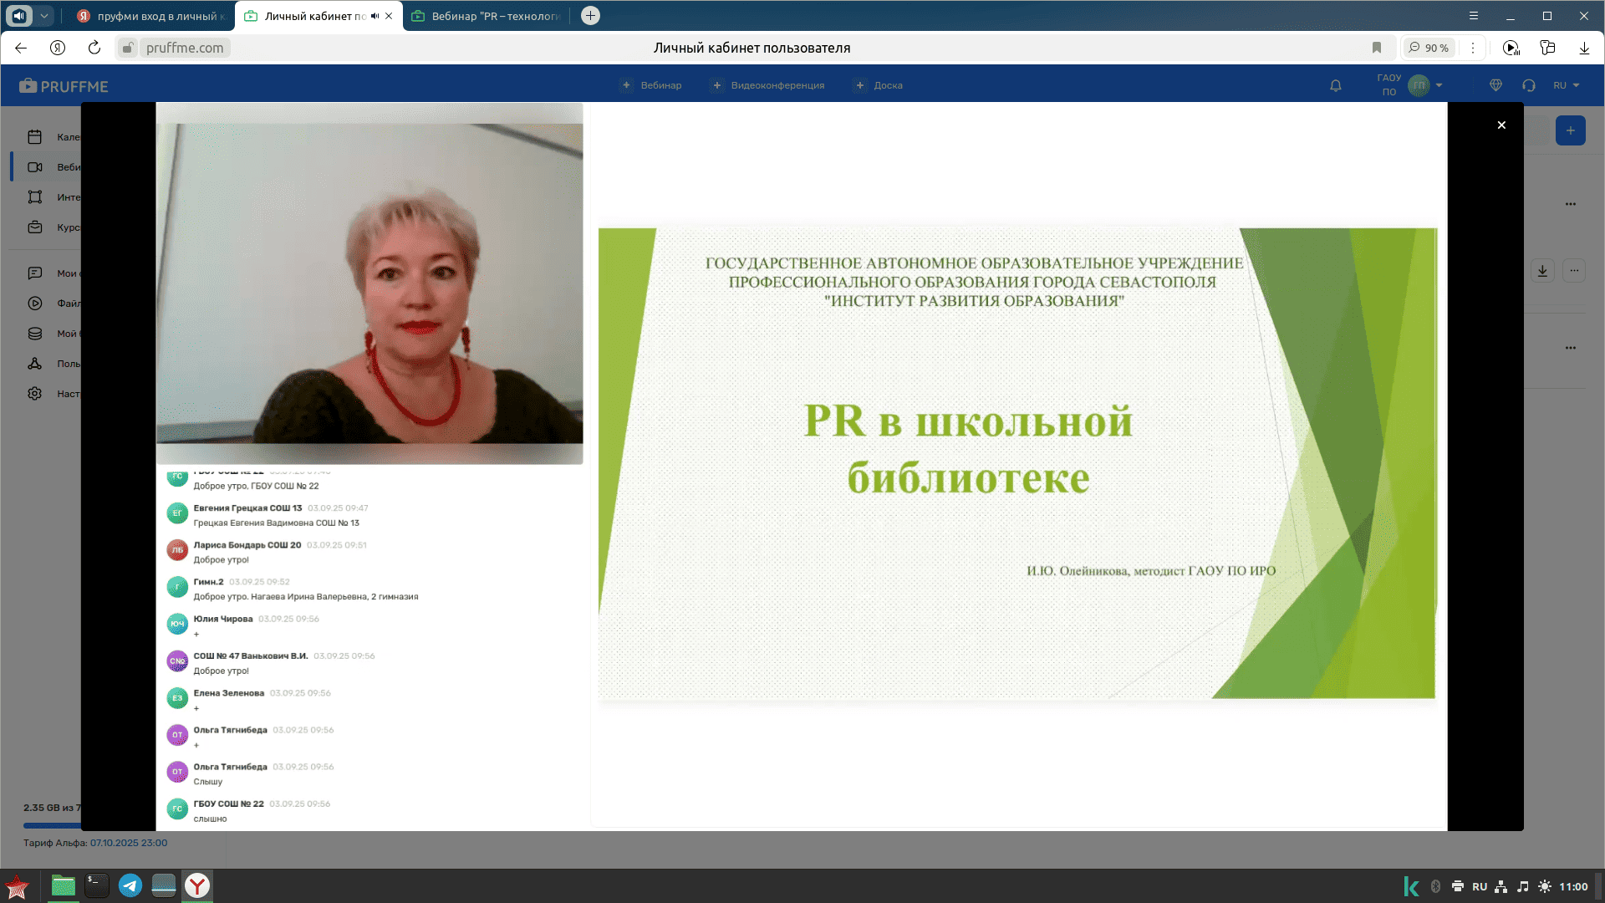Screen dimensions: 1605x903
Task: Click the PRUFFME logo
Action: pyautogui.click(x=64, y=86)
